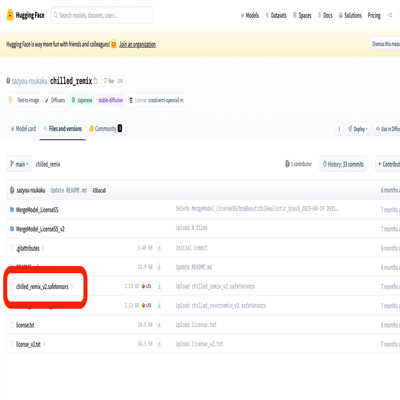The image size is (400, 400).
Task: Select the Text-to-Image tag
Action: (24, 100)
